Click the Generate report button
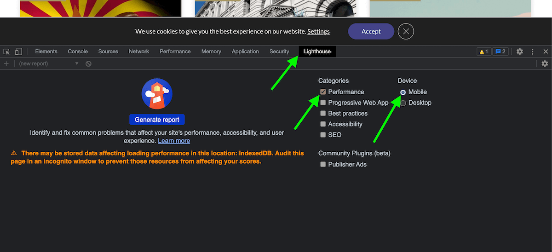 click(157, 120)
